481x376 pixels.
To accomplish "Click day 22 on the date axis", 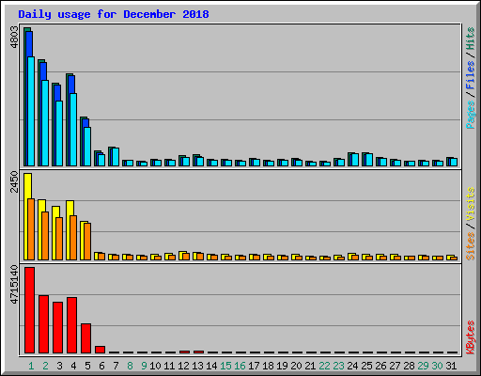I will coord(324,366).
